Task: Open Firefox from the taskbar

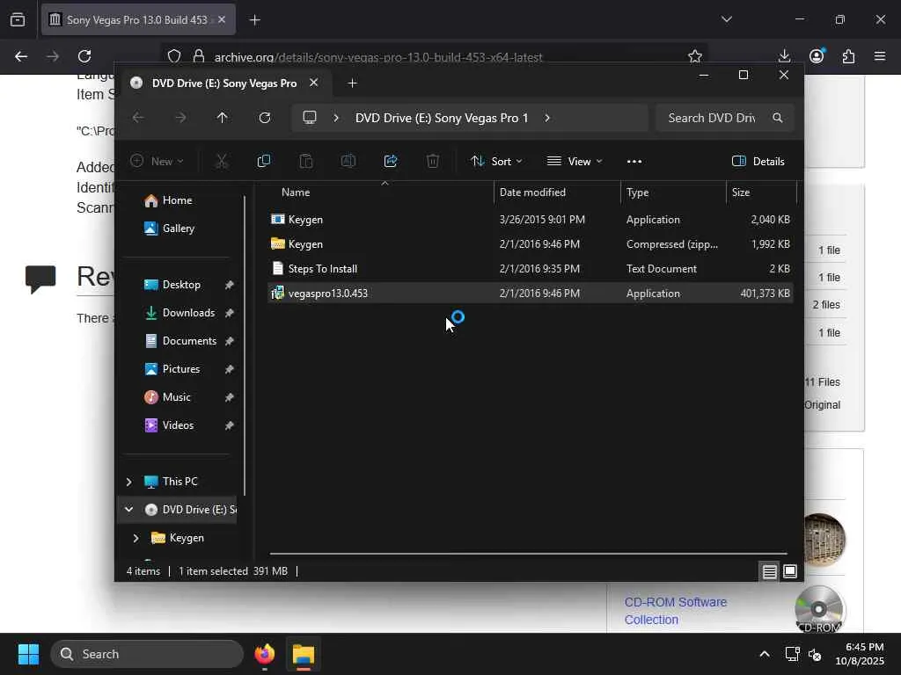Action: click(x=265, y=654)
